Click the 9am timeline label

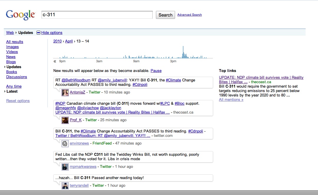click(x=136, y=61)
